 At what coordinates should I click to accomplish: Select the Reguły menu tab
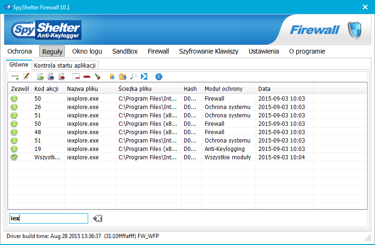click(52, 51)
